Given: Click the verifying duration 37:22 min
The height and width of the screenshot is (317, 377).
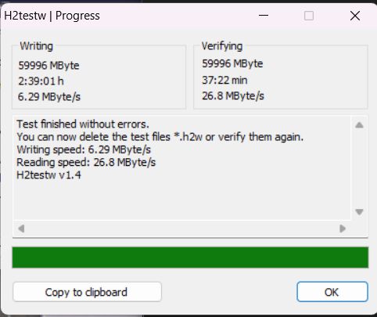Looking at the screenshot, I should [x=224, y=80].
